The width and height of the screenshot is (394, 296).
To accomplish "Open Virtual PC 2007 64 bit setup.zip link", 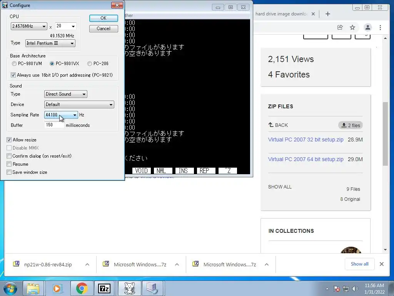I will pyautogui.click(x=306, y=159).
